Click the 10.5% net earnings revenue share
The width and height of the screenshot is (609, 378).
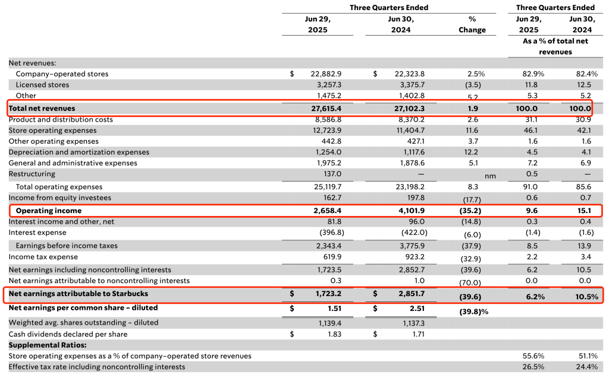[586, 297]
